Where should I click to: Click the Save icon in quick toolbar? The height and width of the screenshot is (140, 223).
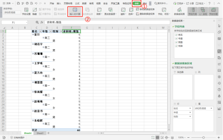[18, 3]
